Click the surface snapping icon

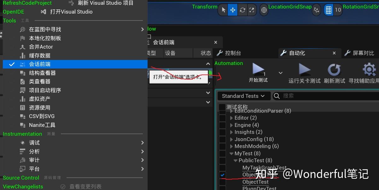pos(316,10)
